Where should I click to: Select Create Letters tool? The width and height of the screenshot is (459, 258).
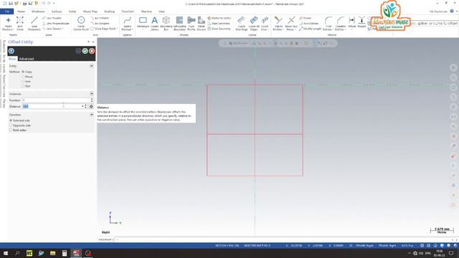155,24
